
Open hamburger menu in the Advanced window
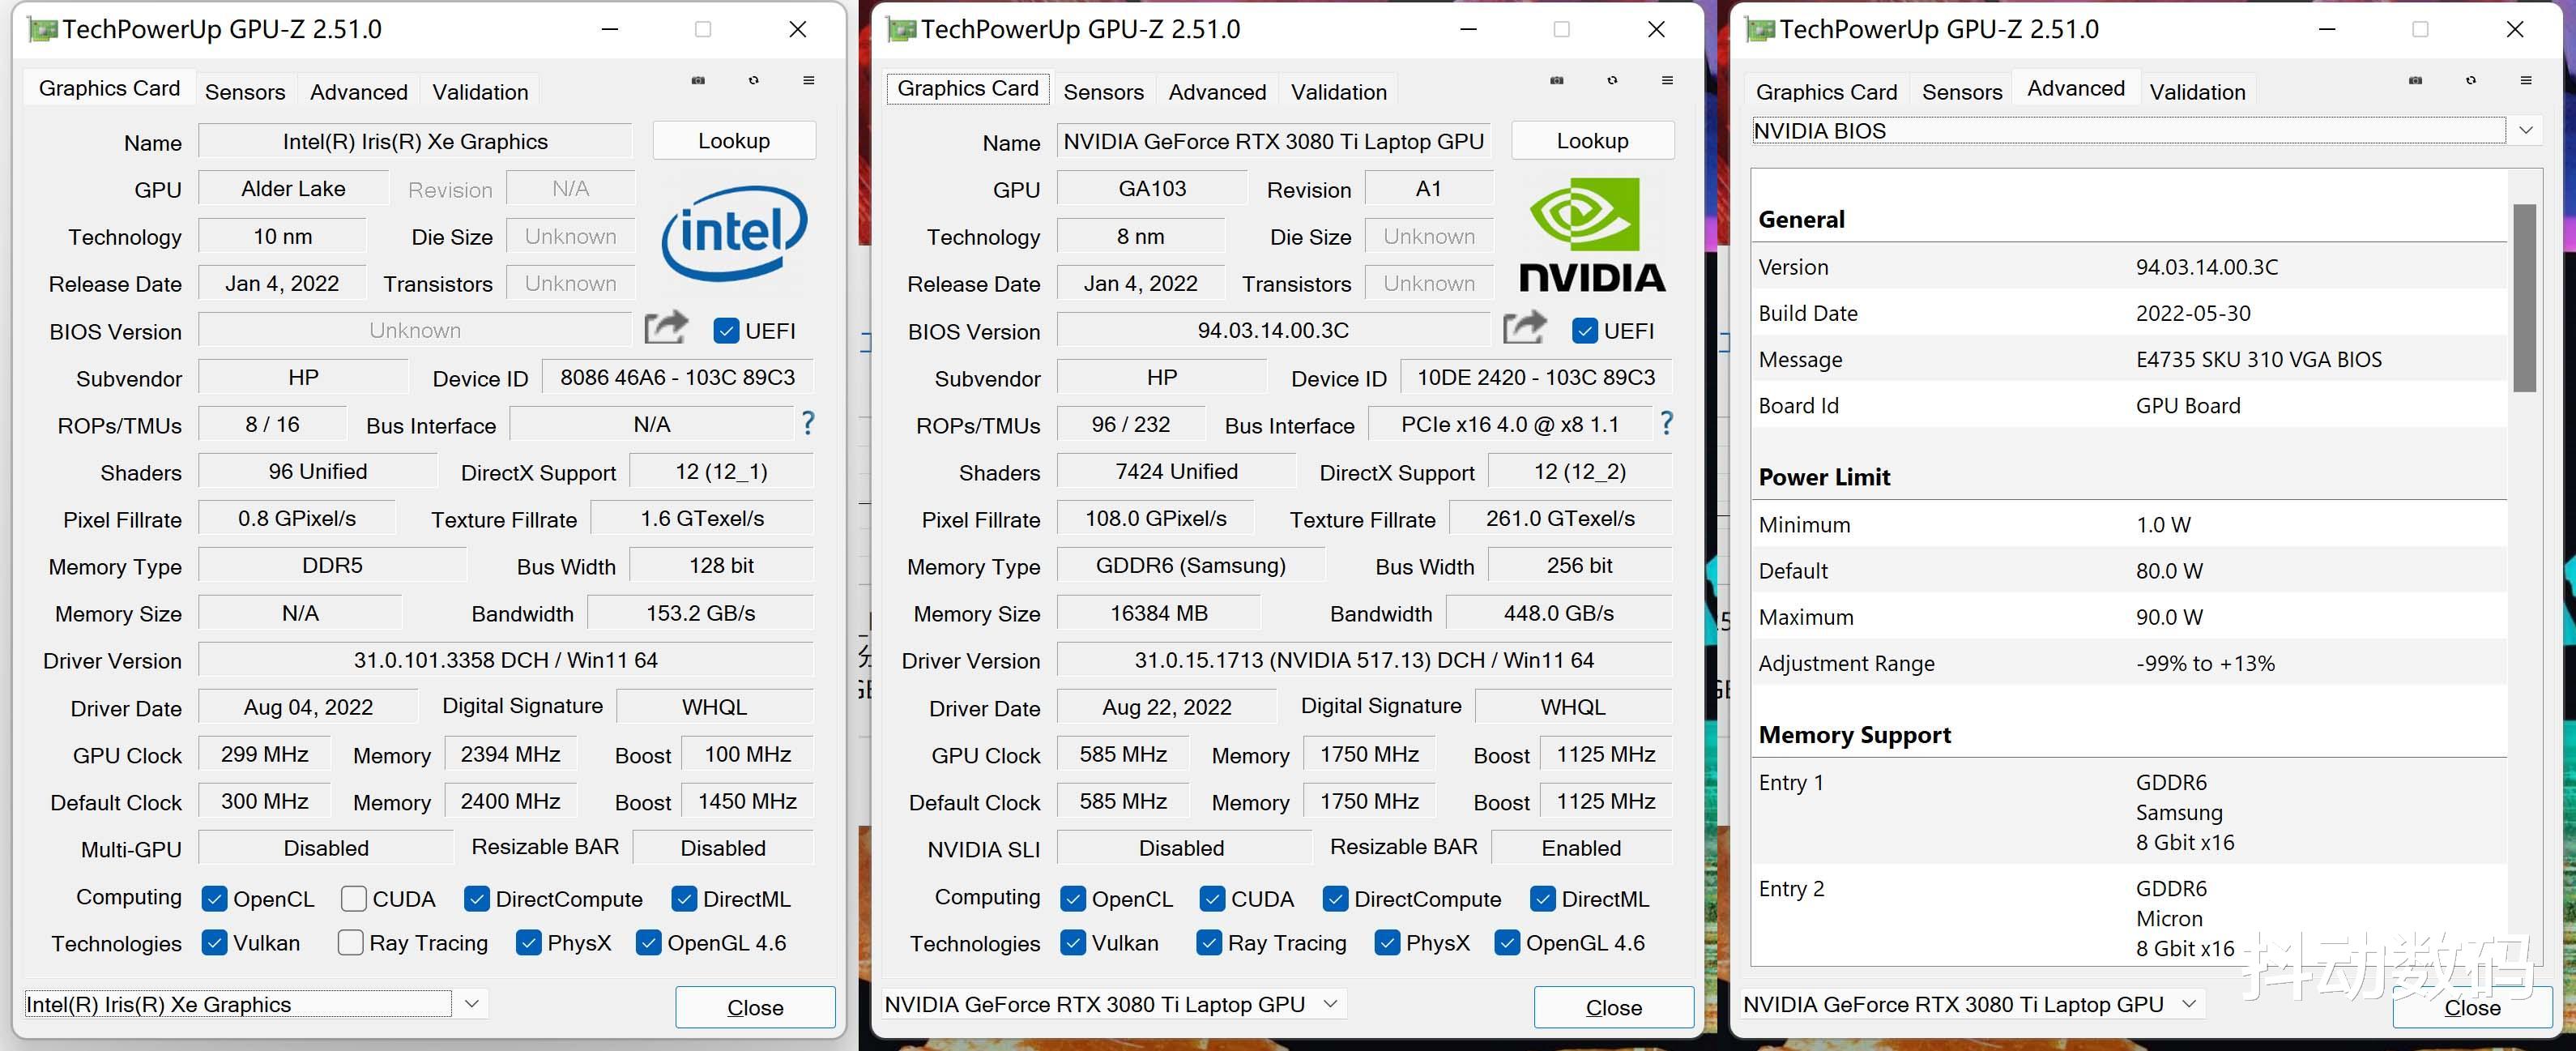tap(2526, 80)
